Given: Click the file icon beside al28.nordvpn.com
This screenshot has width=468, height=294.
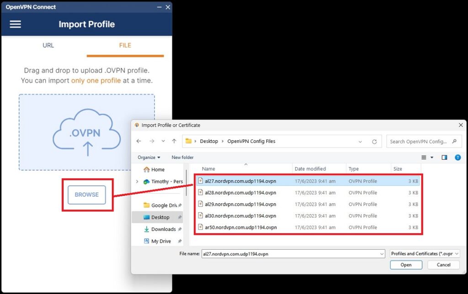Looking at the screenshot, I should pos(201,192).
